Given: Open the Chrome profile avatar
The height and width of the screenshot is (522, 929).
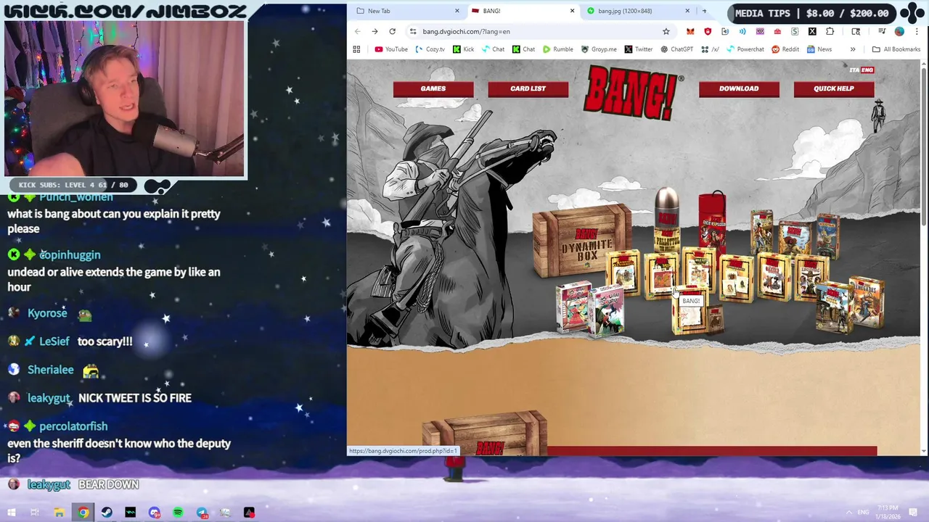Looking at the screenshot, I should pos(899,31).
